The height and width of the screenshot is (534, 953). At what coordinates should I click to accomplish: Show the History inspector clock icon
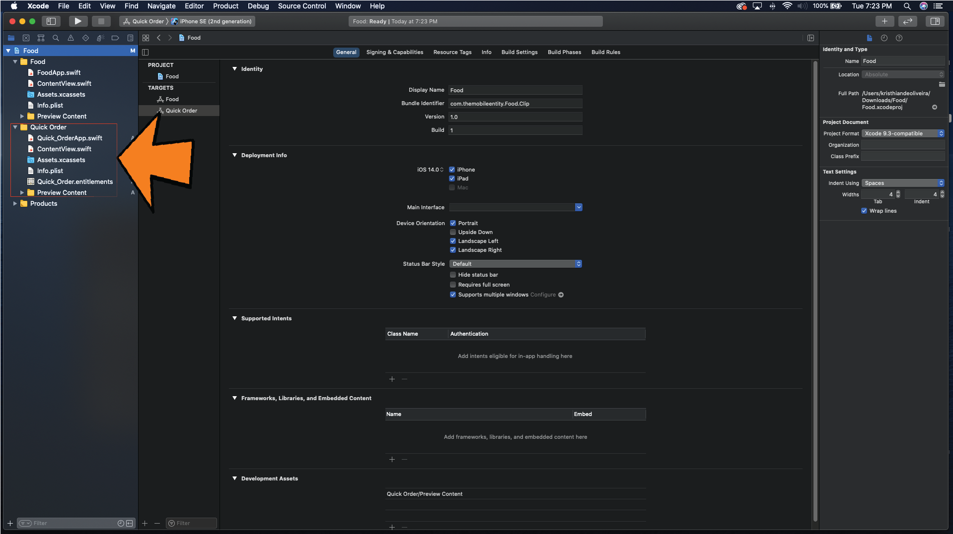(884, 38)
